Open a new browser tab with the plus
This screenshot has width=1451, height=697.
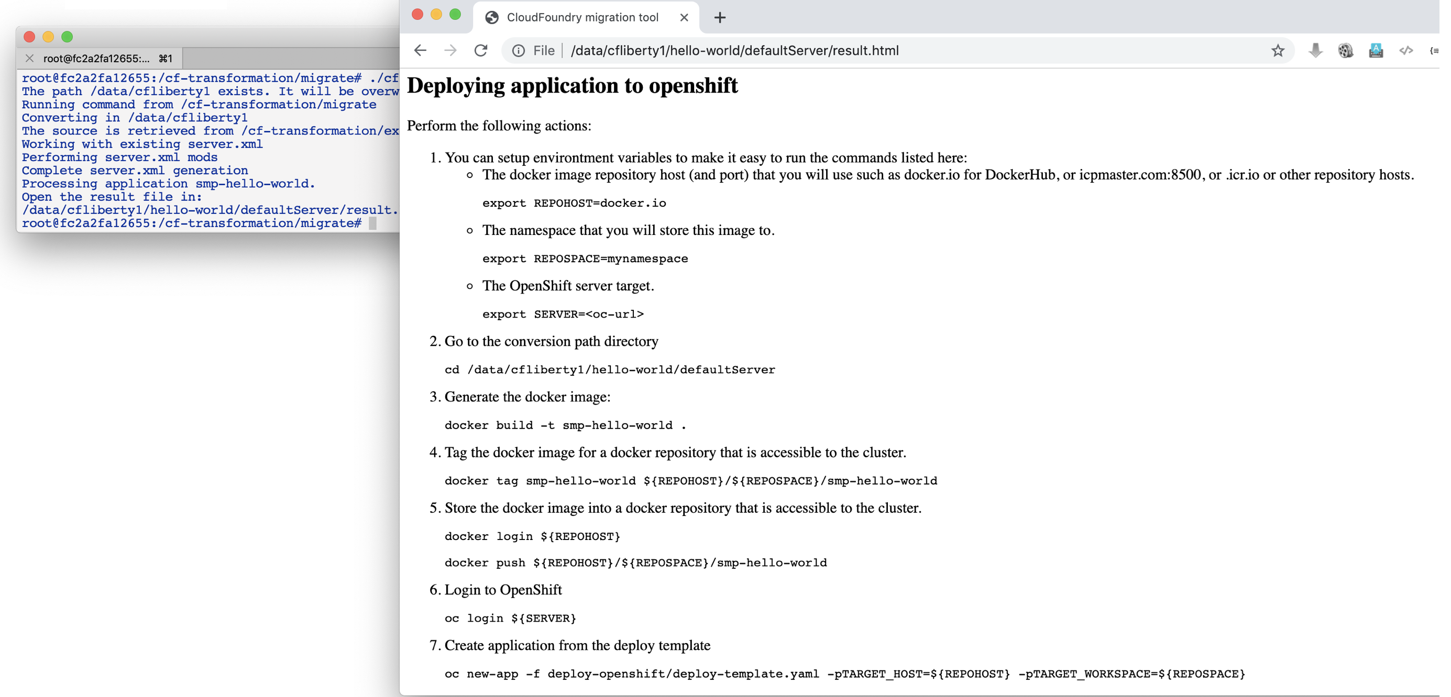coord(719,17)
